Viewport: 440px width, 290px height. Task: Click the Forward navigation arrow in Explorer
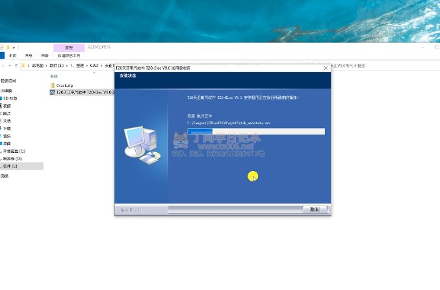[3, 66]
